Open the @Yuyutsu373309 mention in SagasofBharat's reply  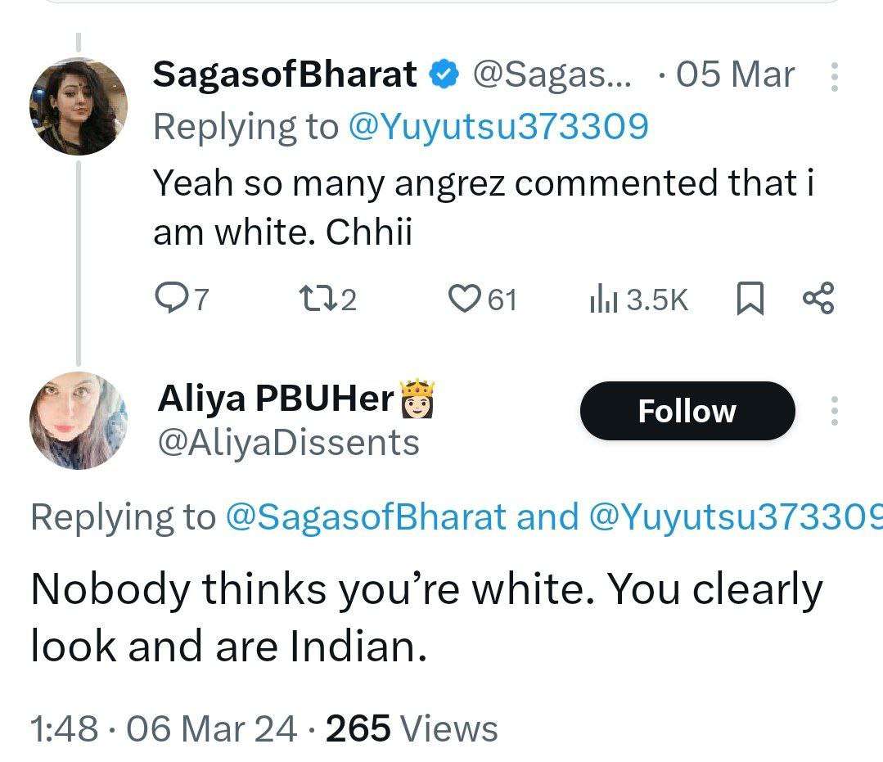[x=498, y=126]
